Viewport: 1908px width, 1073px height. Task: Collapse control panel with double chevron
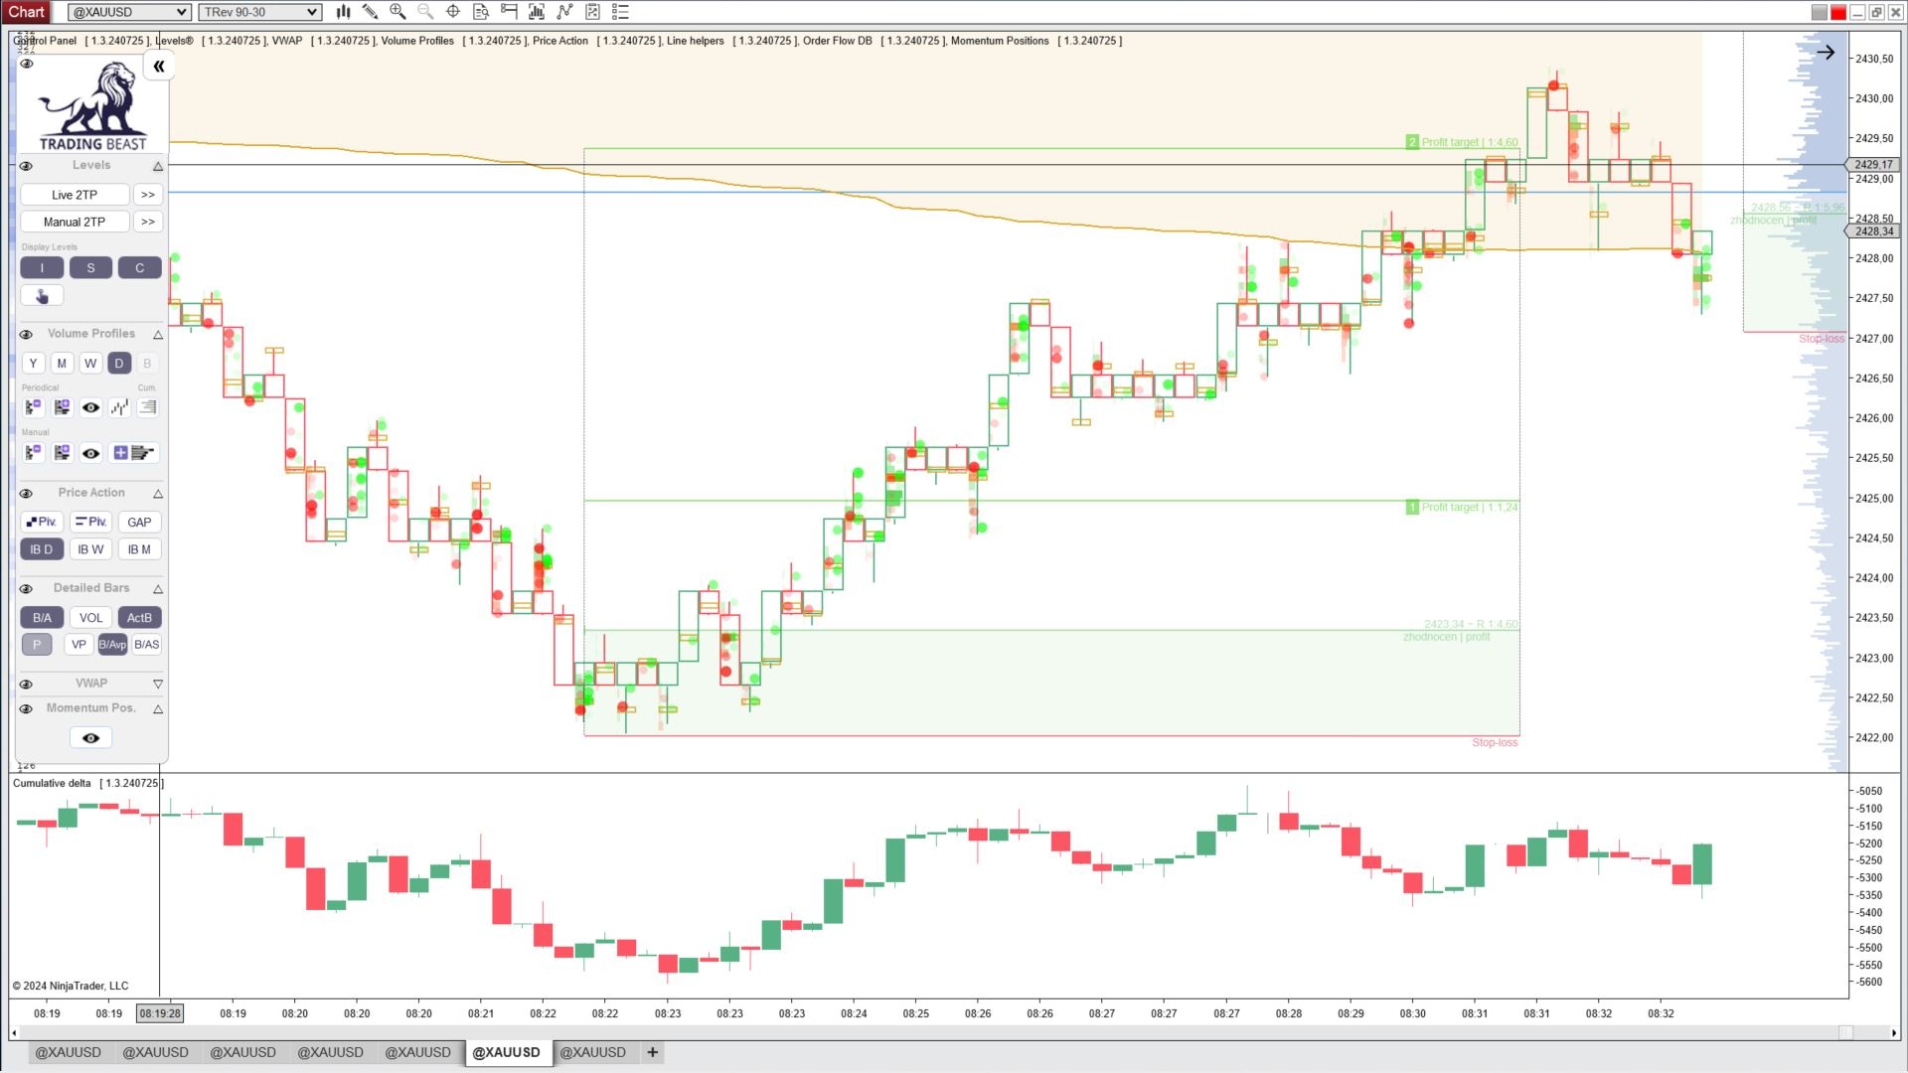coord(158,67)
